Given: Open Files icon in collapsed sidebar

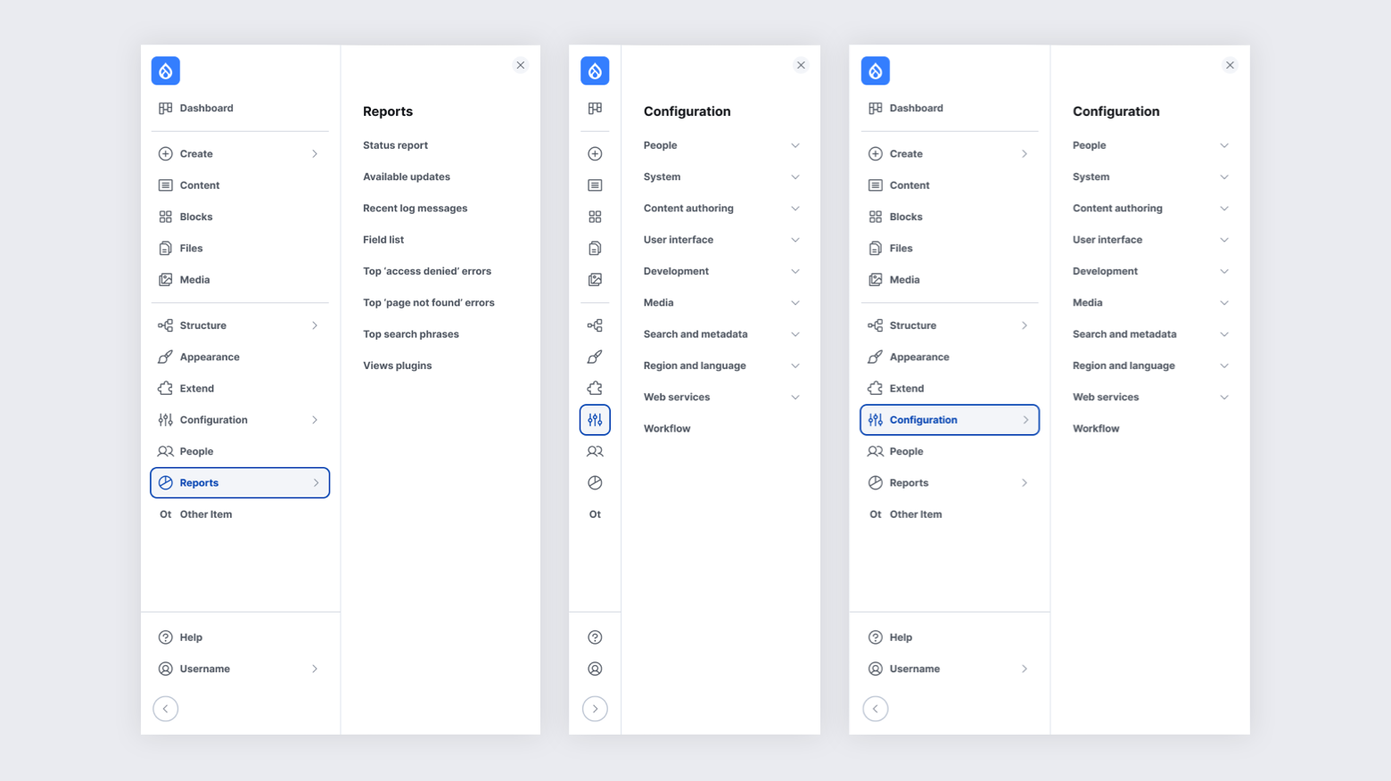Looking at the screenshot, I should coord(595,248).
